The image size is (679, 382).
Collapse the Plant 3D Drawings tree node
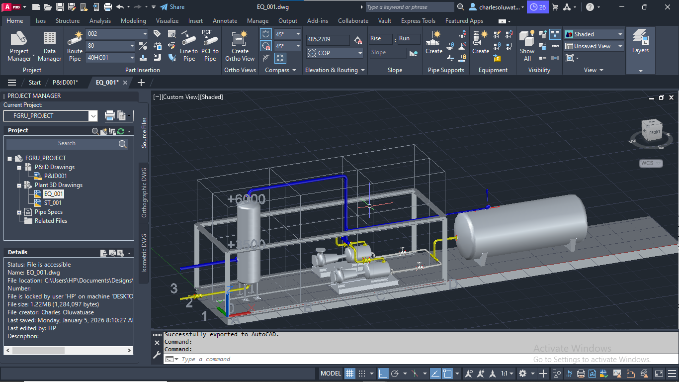point(19,185)
